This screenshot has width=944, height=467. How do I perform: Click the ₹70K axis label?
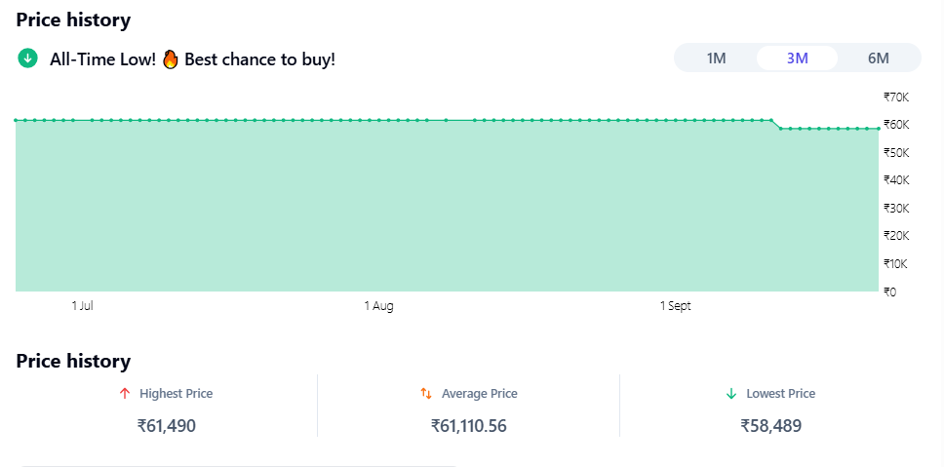click(x=895, y=97)
